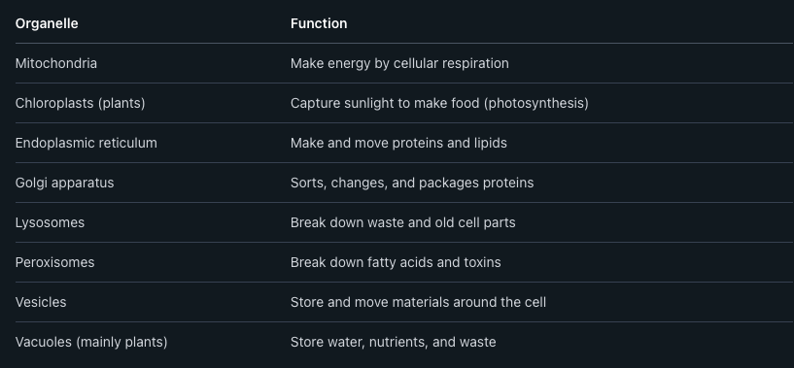Click 'Make energy by cellular respiration' text
Image resolution: width=794 pixels, height=368 pixels.
(x=399, y=63)
